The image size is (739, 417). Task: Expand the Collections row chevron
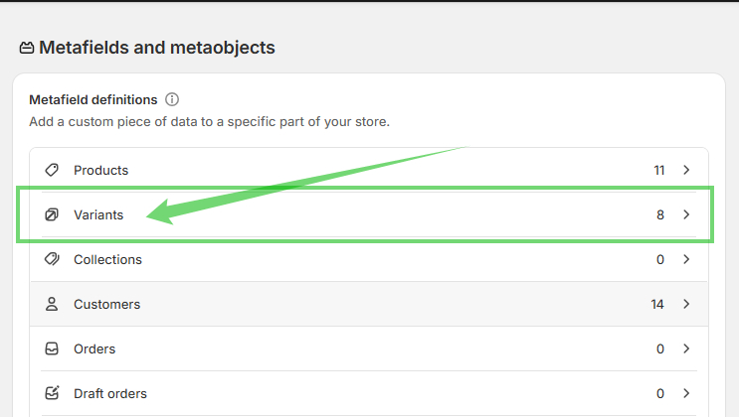pos(686,259)
